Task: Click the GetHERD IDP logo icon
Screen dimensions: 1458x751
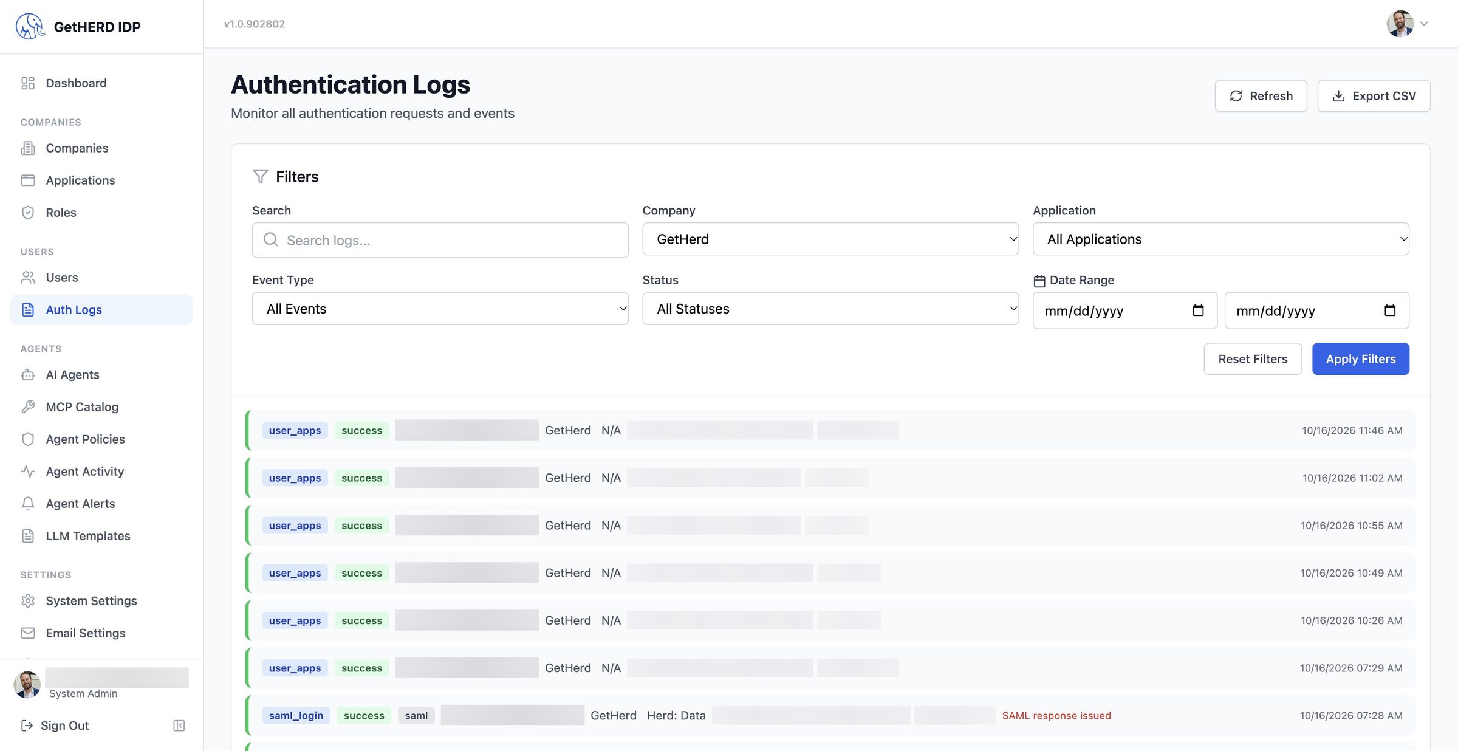Action: pos(30,26)
